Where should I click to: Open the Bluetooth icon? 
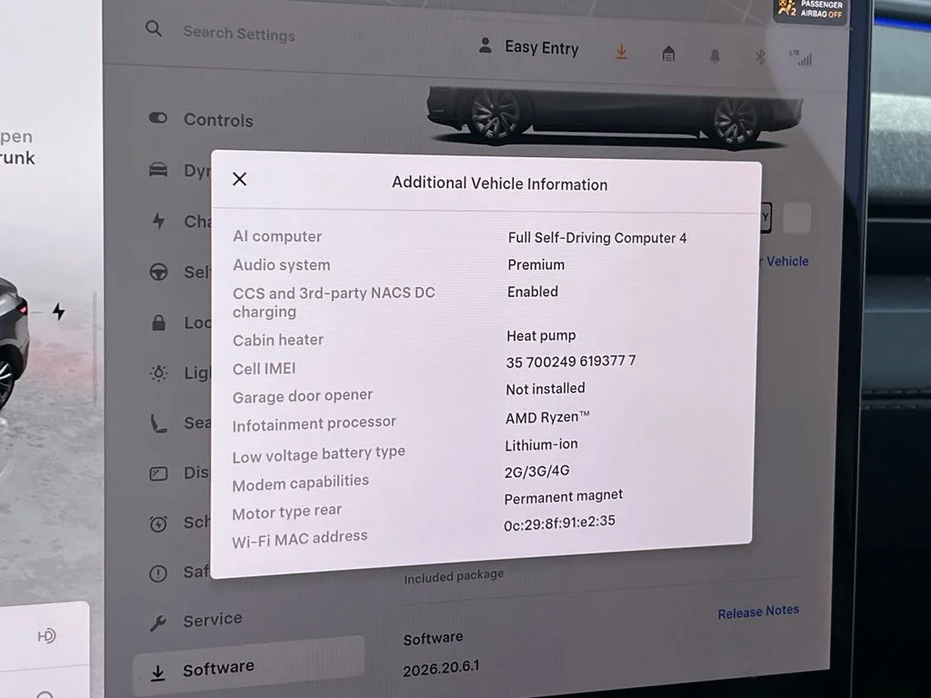(x=760, y=57)
